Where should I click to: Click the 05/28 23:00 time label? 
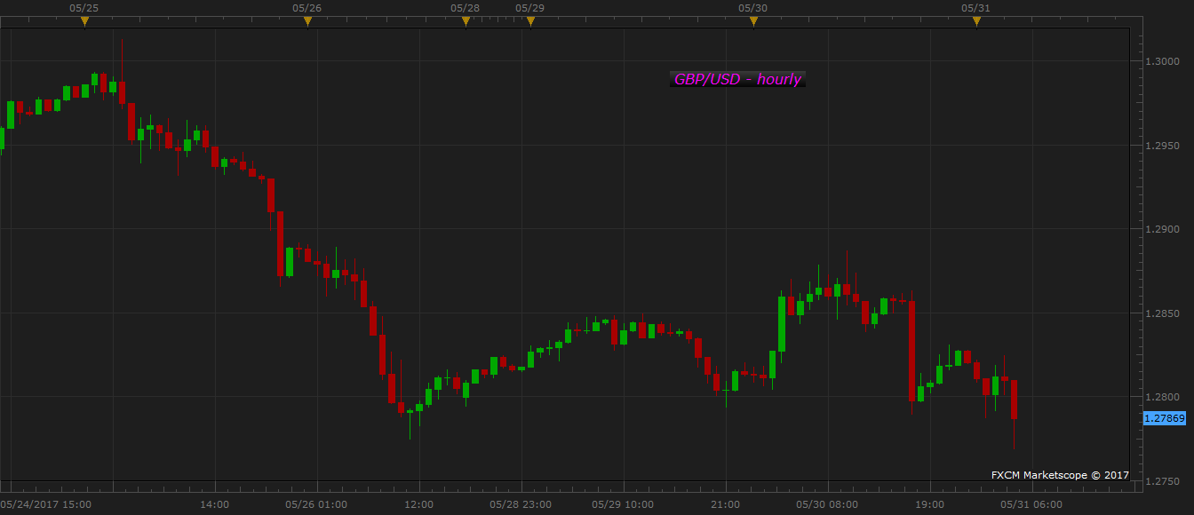521,504
